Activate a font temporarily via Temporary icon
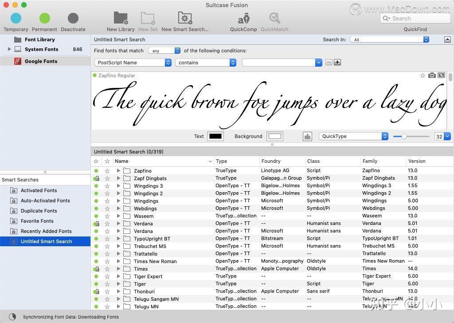Screen dimensions: 454x323 (x=16, y=18)
